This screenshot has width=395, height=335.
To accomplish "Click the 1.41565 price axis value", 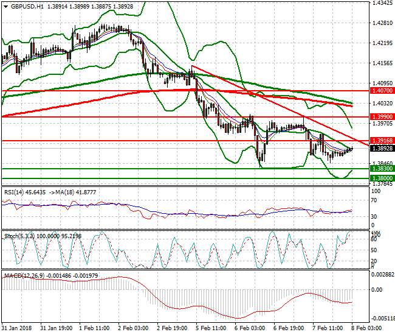I will tap(382, 63).
